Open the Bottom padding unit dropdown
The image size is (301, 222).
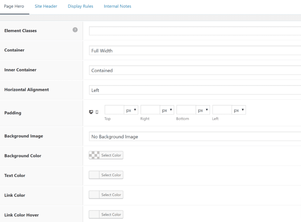tap(203, 110)
